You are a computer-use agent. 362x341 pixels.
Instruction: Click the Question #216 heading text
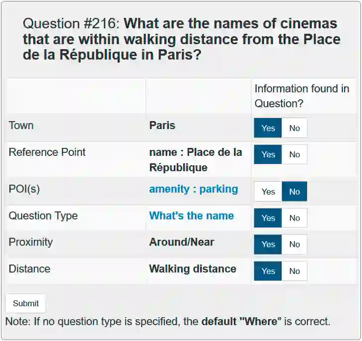182,39
